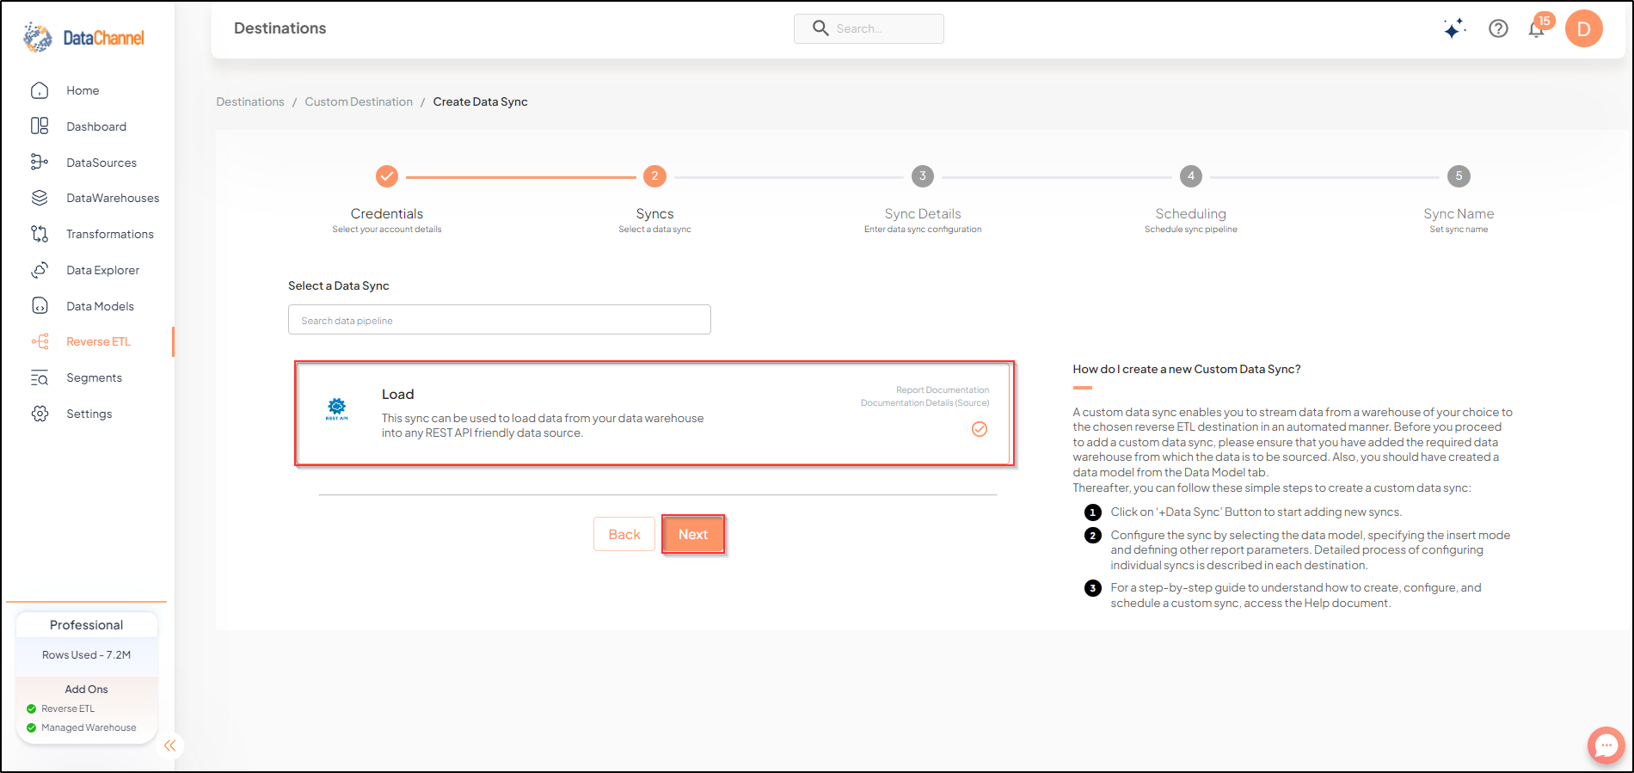Click the DataWarehouses stack icon

pos(40,198)
